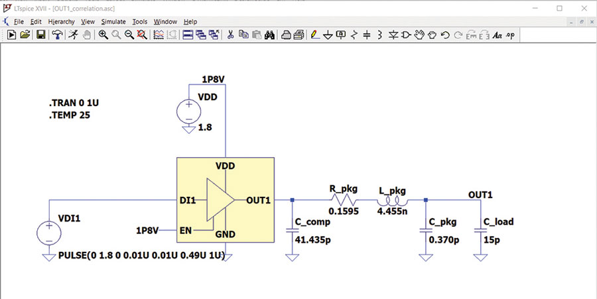
Task: Click the Cut scissors icon
Action: tap(230, 35)
